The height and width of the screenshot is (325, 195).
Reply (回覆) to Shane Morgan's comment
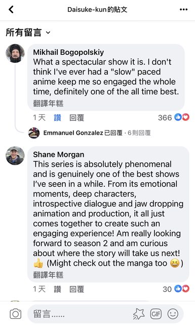click(76, 289)
